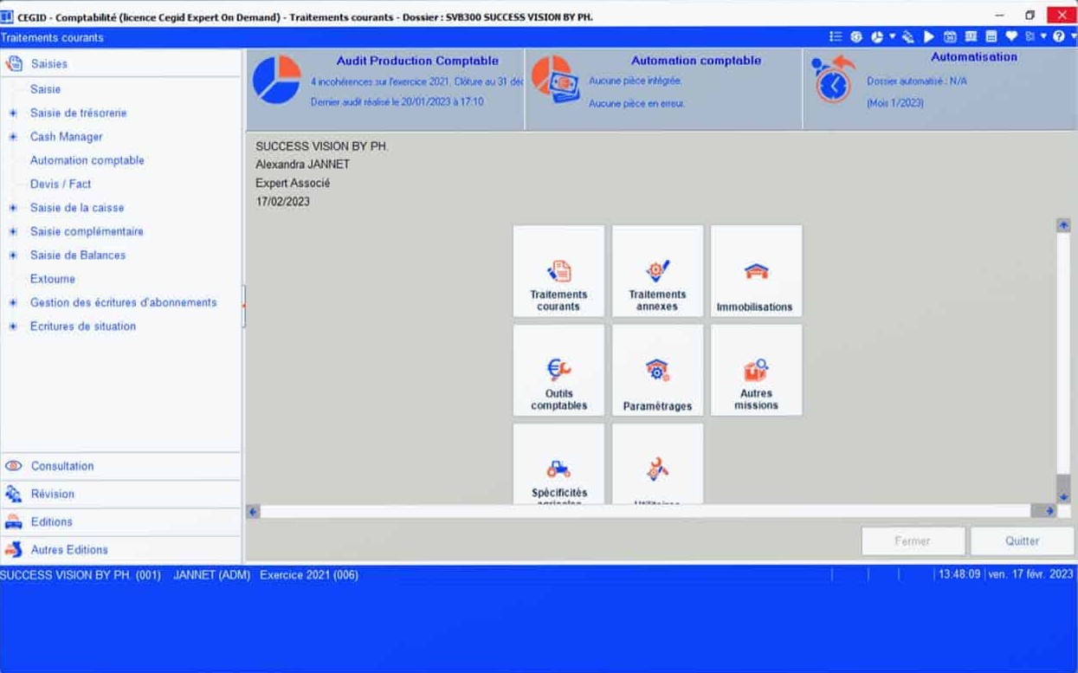1078x673 pixels.
Task: Open the Immobilisations module tile
Action: [756, 271]
